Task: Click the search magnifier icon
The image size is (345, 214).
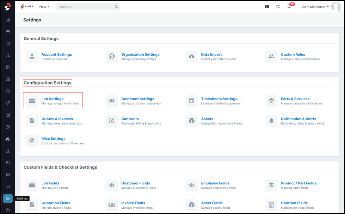Action: [116, 7]
